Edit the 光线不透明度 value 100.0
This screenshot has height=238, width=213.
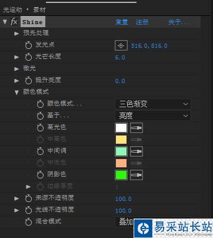(x=124, y=210)
